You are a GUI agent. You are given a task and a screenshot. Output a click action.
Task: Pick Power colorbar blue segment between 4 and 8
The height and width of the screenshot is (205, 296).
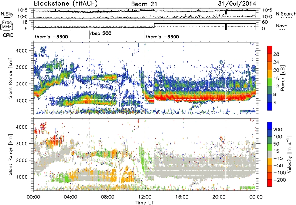click(x=270, y=98)
